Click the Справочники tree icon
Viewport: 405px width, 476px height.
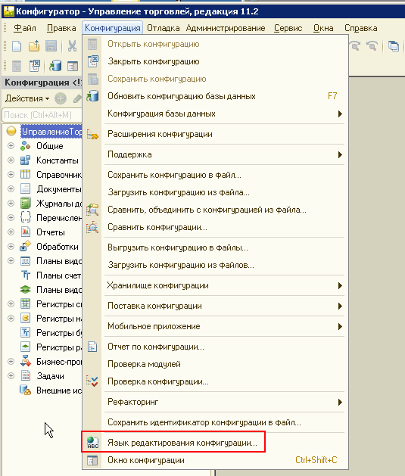pos(25,175)
